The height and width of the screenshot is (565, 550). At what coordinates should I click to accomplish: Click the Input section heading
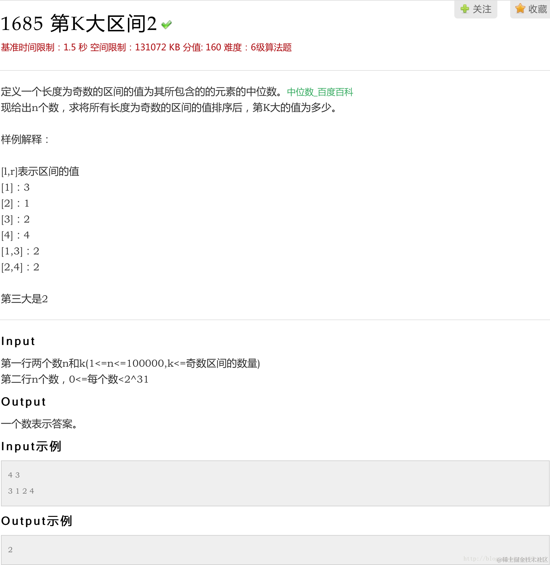[18, 341]
